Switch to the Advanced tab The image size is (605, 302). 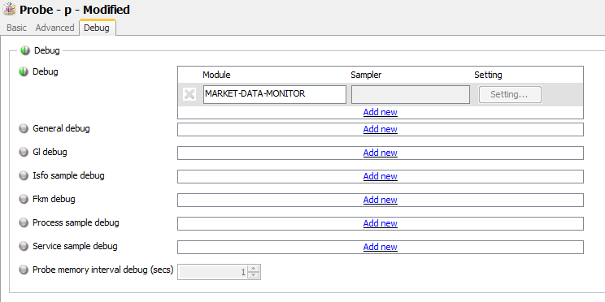54,28
